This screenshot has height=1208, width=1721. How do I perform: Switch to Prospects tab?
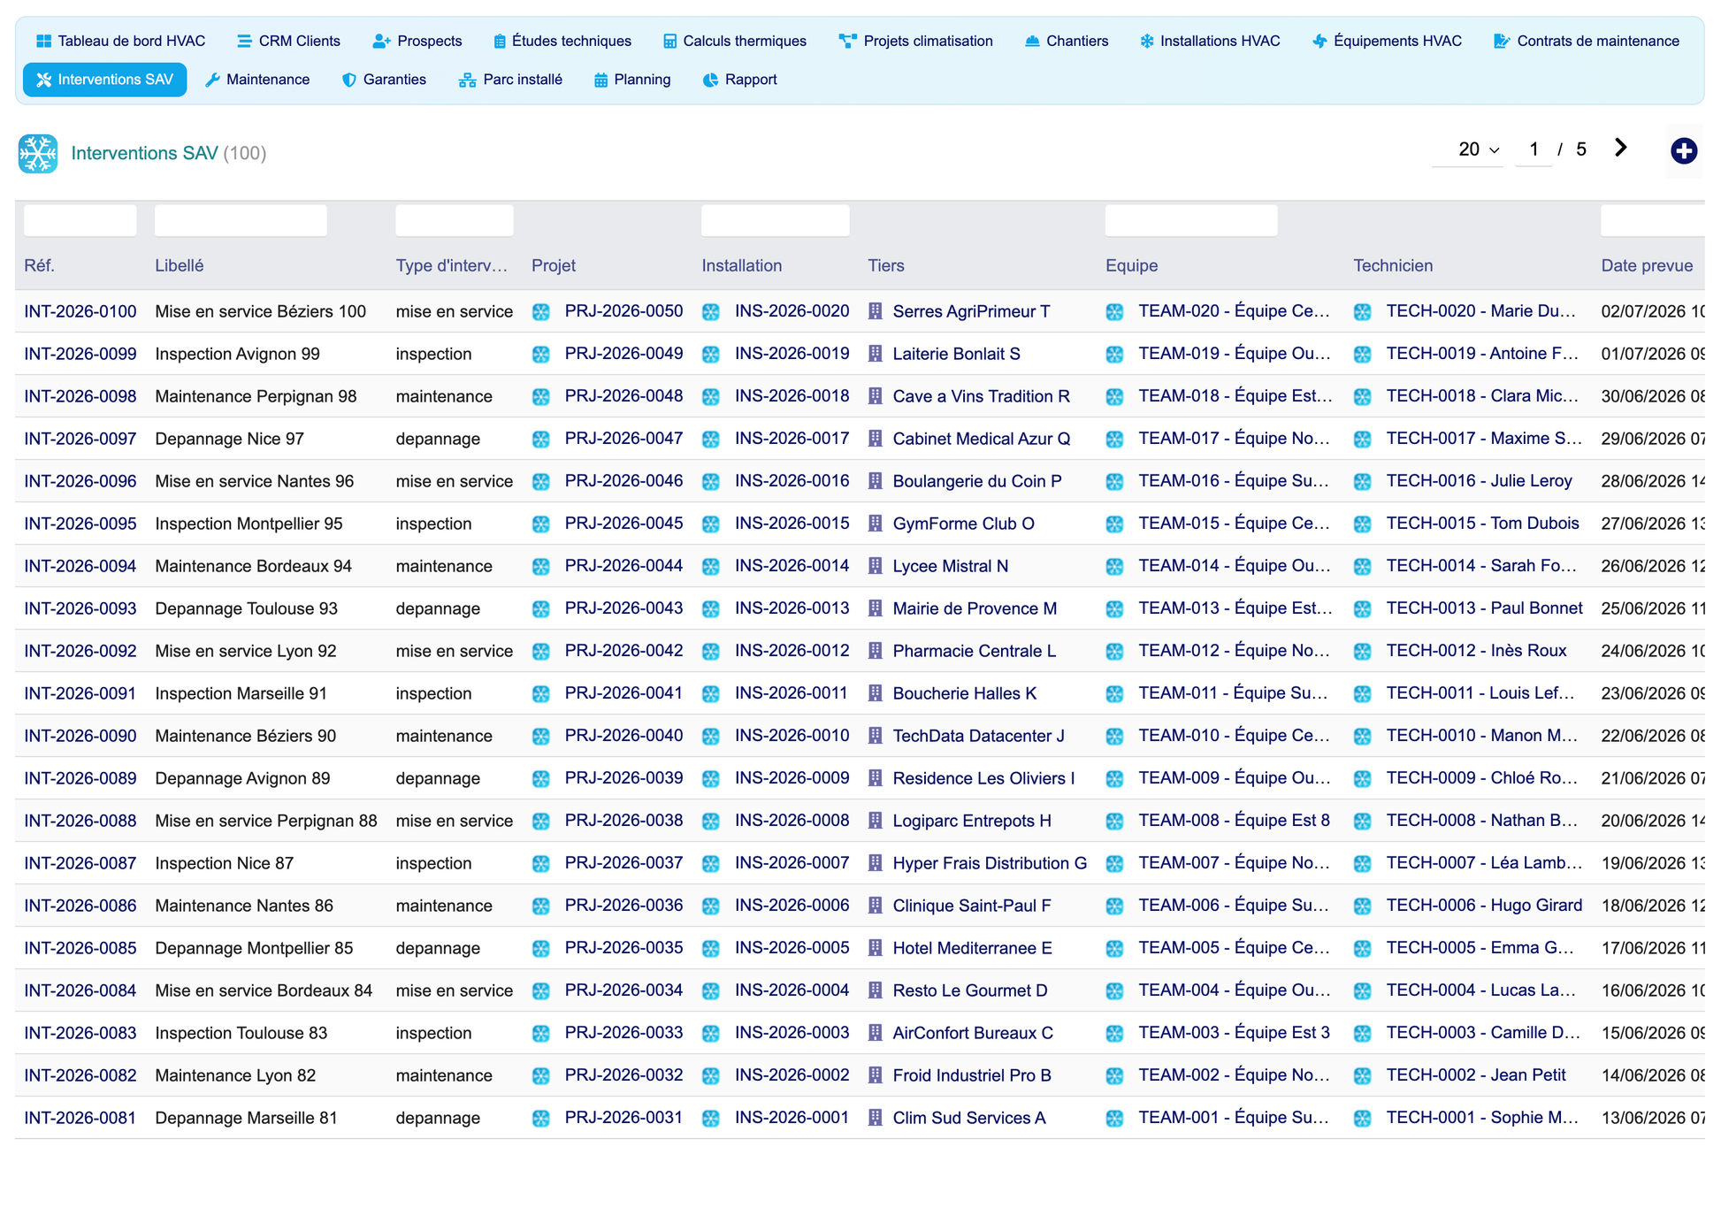tap(417, 41)
